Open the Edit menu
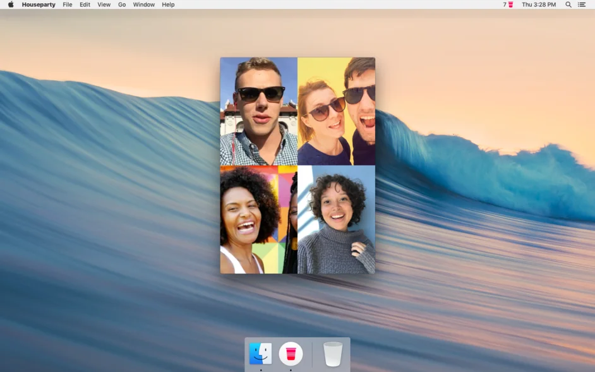The height and width of the screenshot is (372, 595). 85,4
